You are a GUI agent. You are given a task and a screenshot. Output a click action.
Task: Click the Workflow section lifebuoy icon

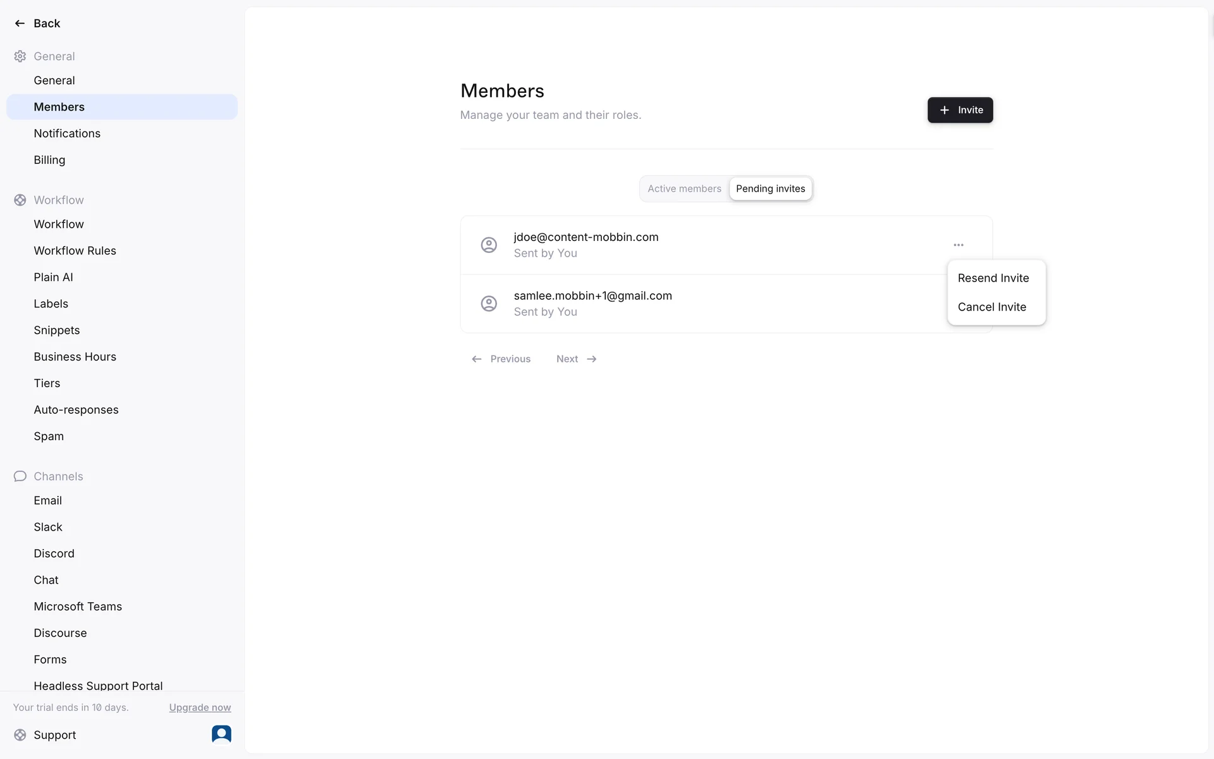click(20, 200)
